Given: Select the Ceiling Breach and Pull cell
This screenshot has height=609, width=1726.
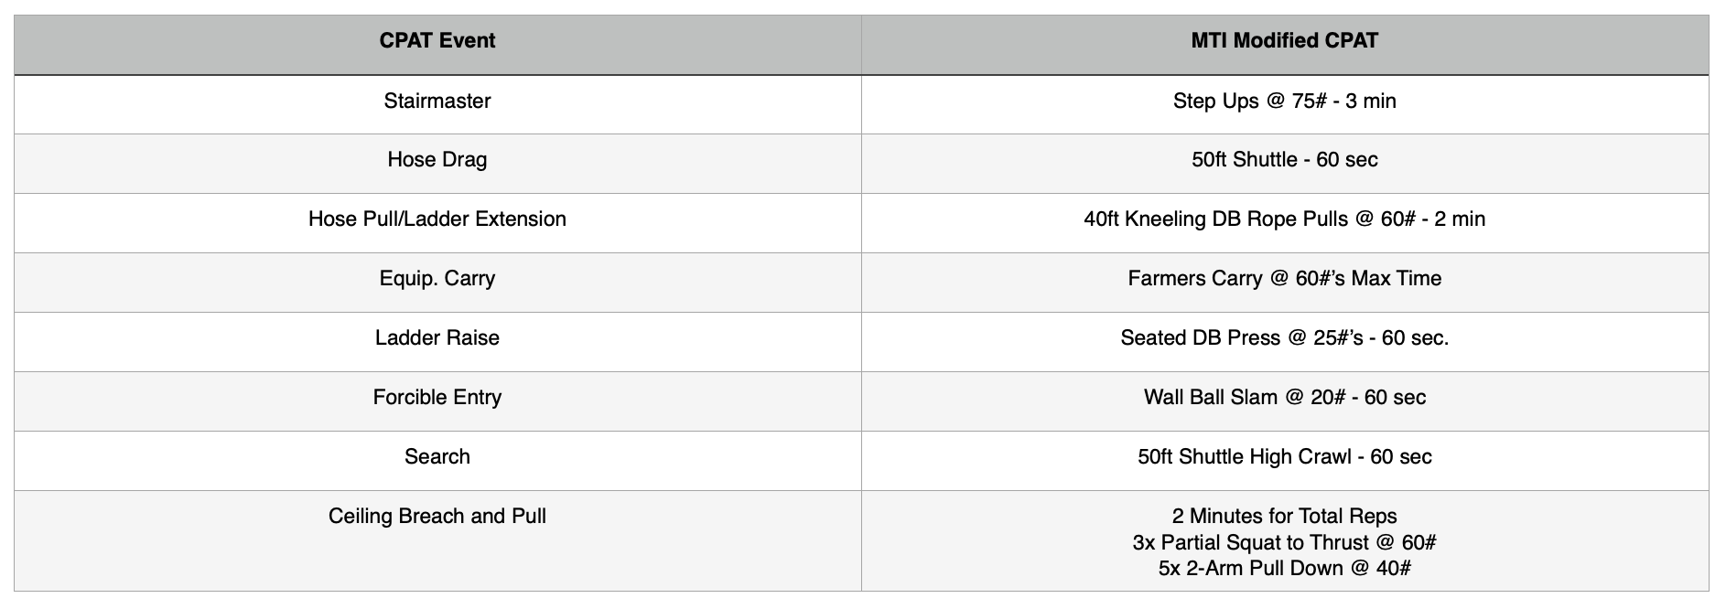Looking at the screenshot, I should click(437, 517).
